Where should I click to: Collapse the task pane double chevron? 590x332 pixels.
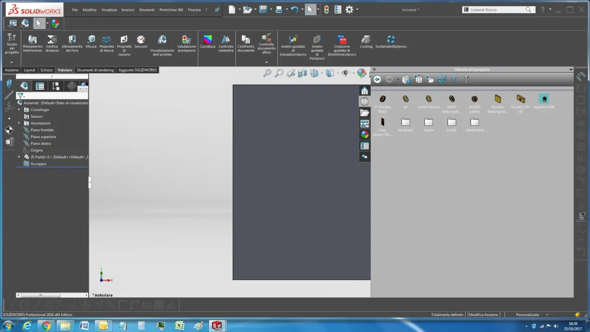(x=374, y=70)
